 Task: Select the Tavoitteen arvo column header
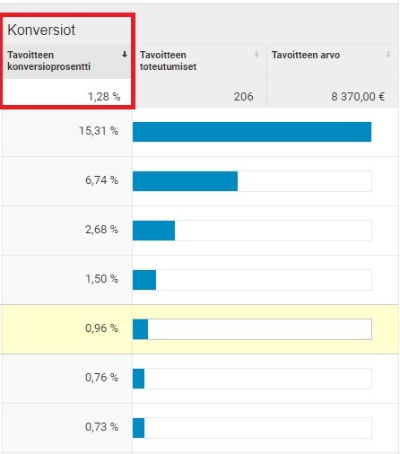(306, 55)
